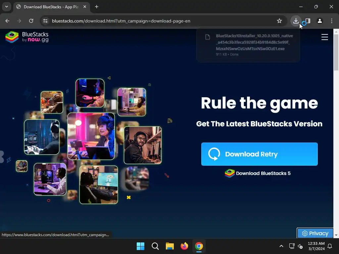339x254 pixels.
Task: Open Chrome three-dot menu
Action: pyautogui.click(x=332, y=21)
